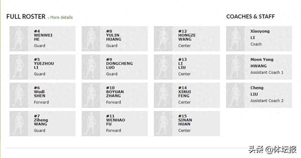Open player #5 Yuezhou Li's name link
This screenshot has height=158, width=301.
pos(44,65)
